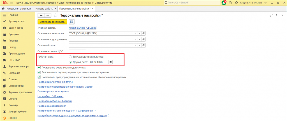The image size is (287, 121).
Task: Open the Основной склад record icon
Action: tap(143, 45)
